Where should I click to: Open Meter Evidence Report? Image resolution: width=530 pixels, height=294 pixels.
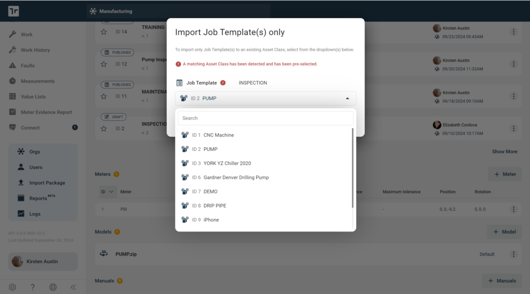[x=46, y=112]
